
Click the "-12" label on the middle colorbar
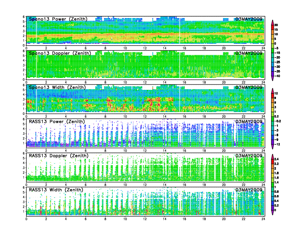pyautogui.click(x=277, y=144)
